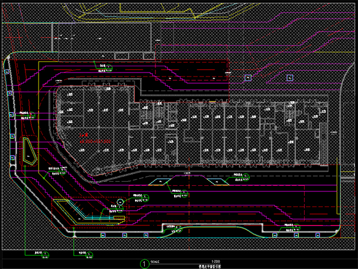Select the 1:200 scale value text
This screenshot has width=358, height=269.
click(x=214, y=261)
